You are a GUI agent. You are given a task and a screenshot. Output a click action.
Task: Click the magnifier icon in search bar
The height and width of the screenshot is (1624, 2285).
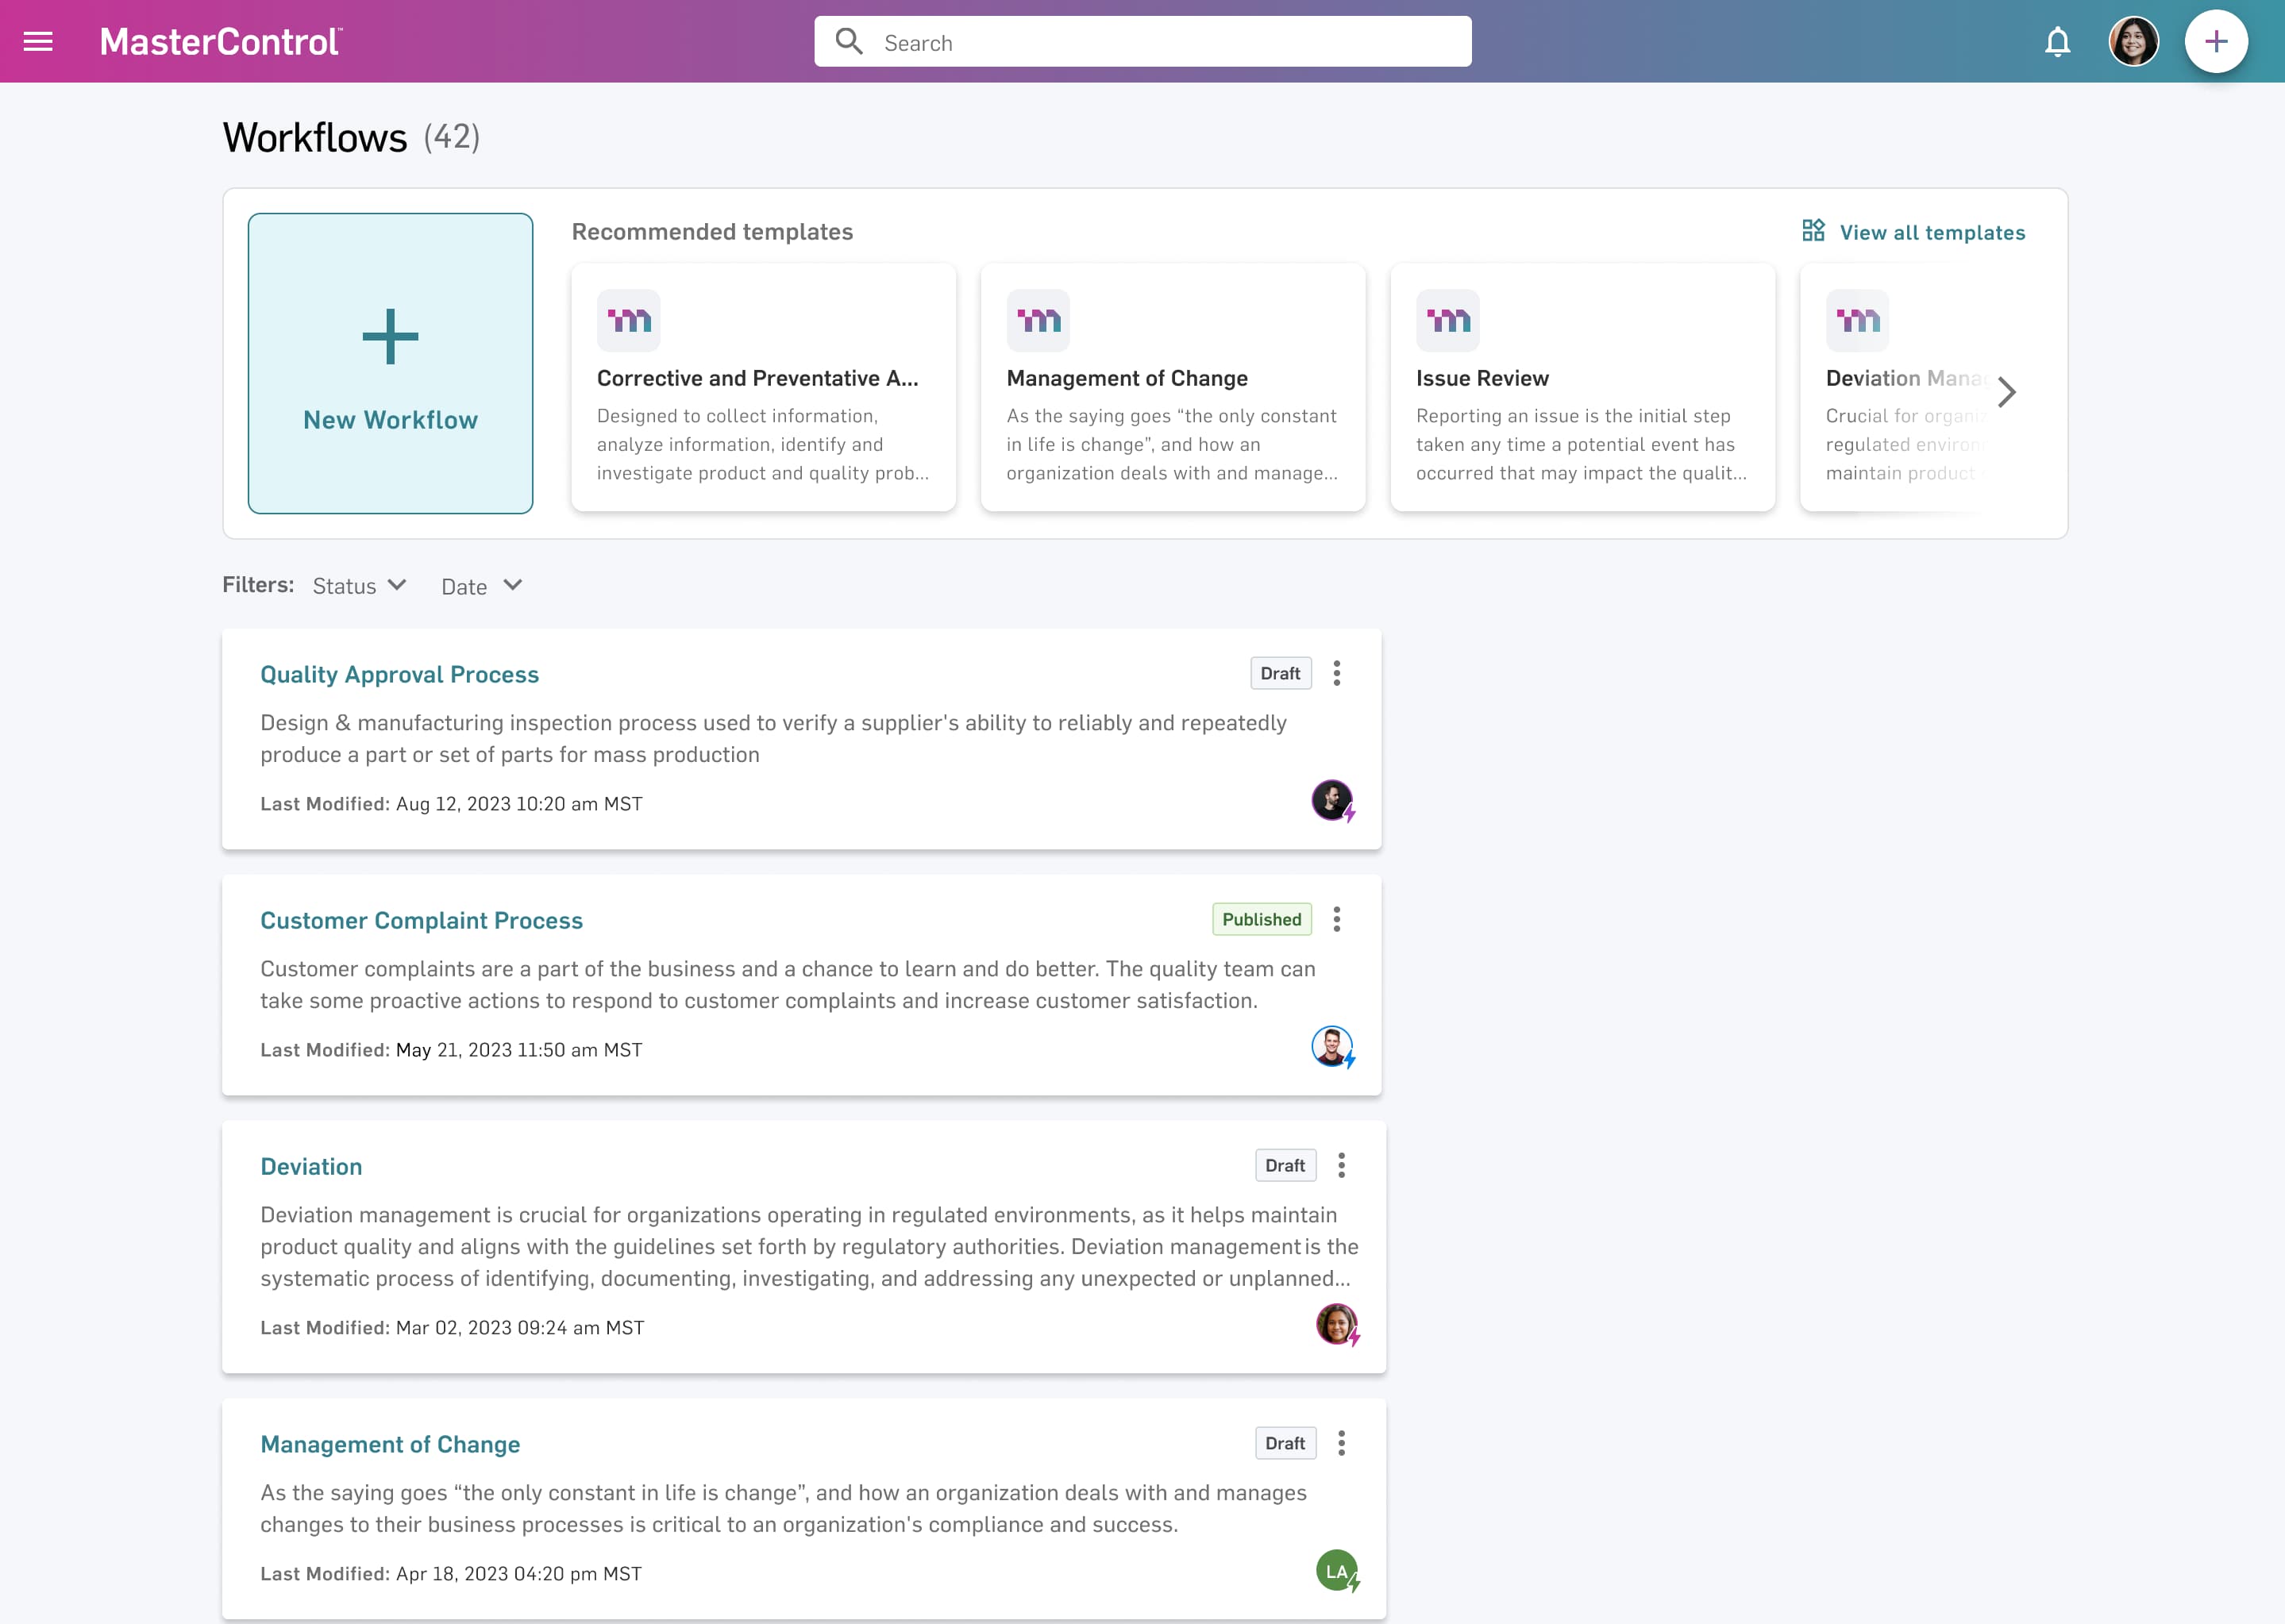coord(849,41)
